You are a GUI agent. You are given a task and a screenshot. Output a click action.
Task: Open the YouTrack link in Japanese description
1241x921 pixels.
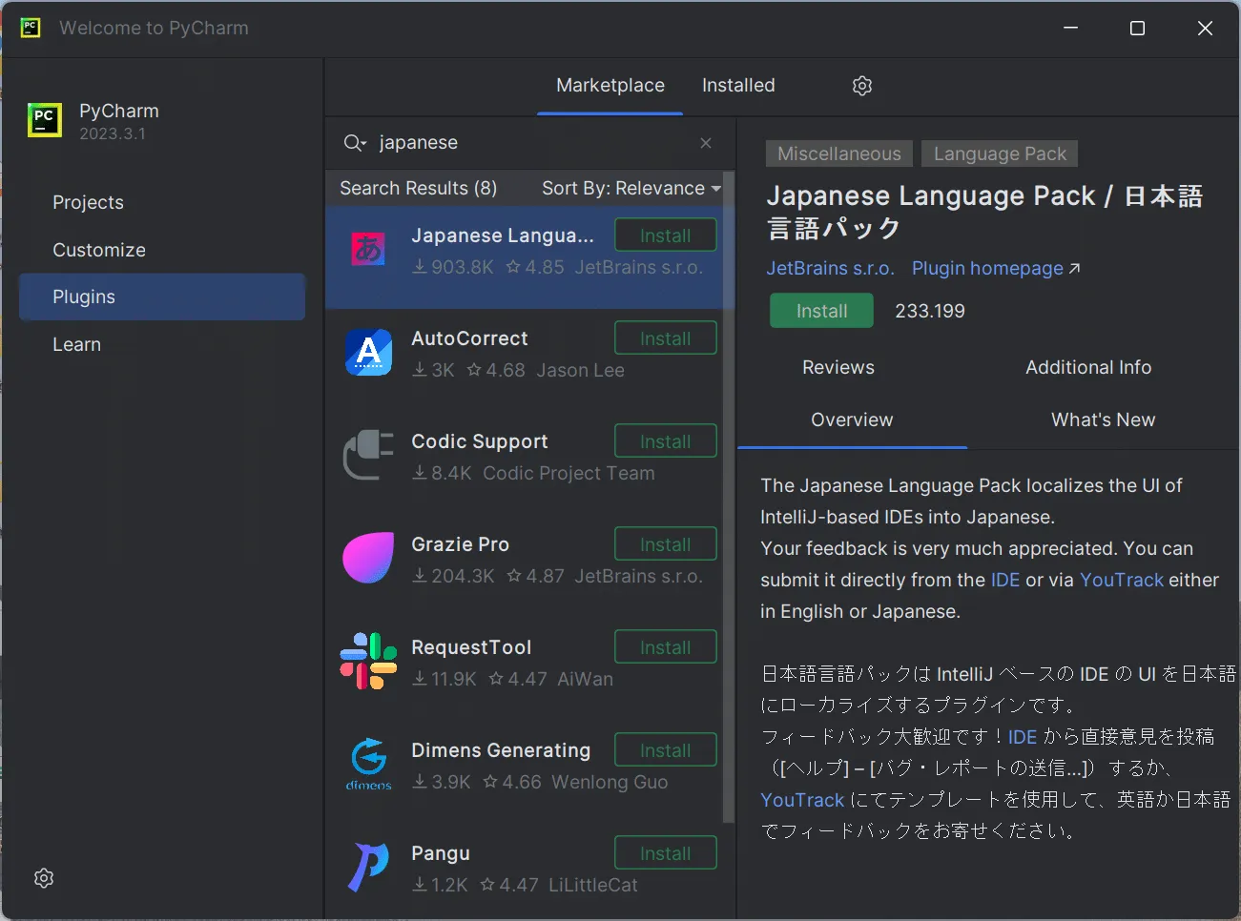[x=802, y=800]
